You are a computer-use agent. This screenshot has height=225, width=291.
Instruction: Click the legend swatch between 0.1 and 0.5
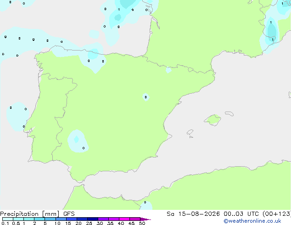(x=8, y=219)
